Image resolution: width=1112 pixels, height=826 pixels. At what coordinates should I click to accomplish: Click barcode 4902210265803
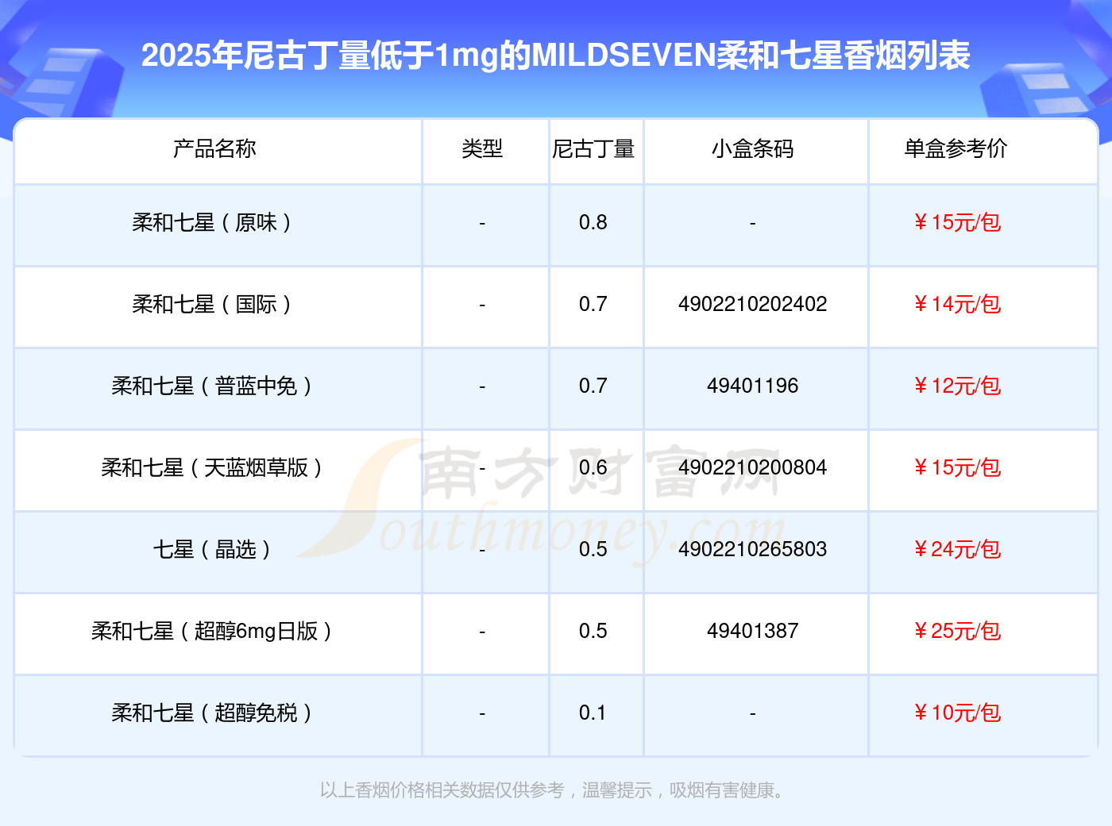(752, 549)
